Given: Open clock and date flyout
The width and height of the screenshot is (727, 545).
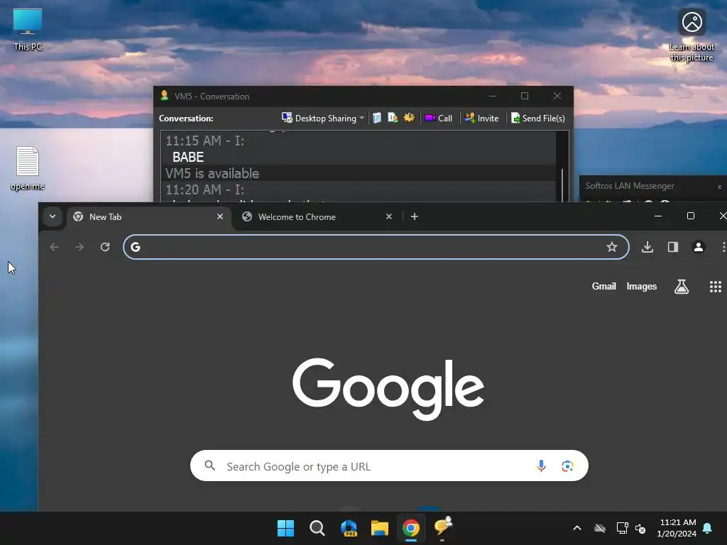Looking at the screenshot, I should click(677, 528).
